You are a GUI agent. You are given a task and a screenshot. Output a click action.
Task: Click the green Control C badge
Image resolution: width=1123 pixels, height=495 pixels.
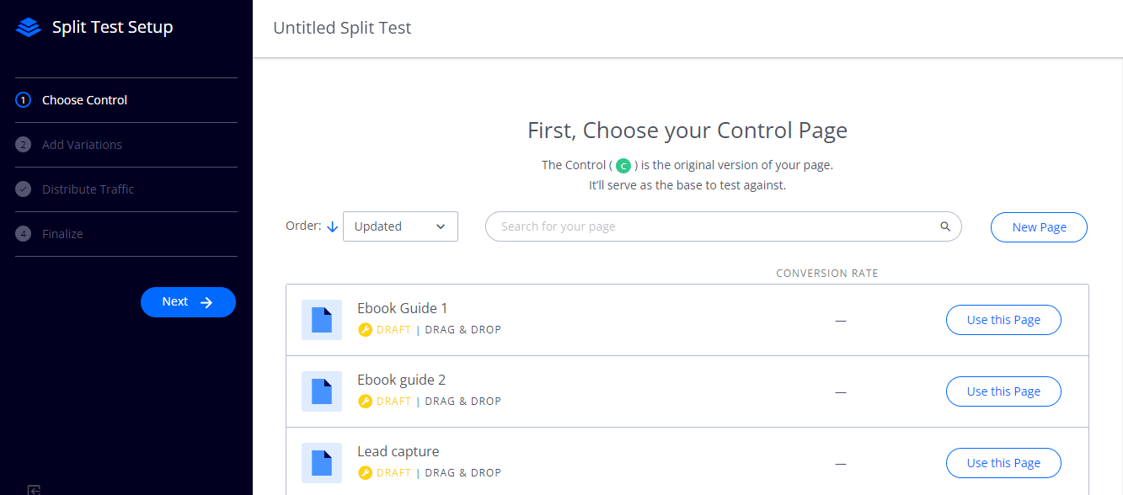point(623,166)
